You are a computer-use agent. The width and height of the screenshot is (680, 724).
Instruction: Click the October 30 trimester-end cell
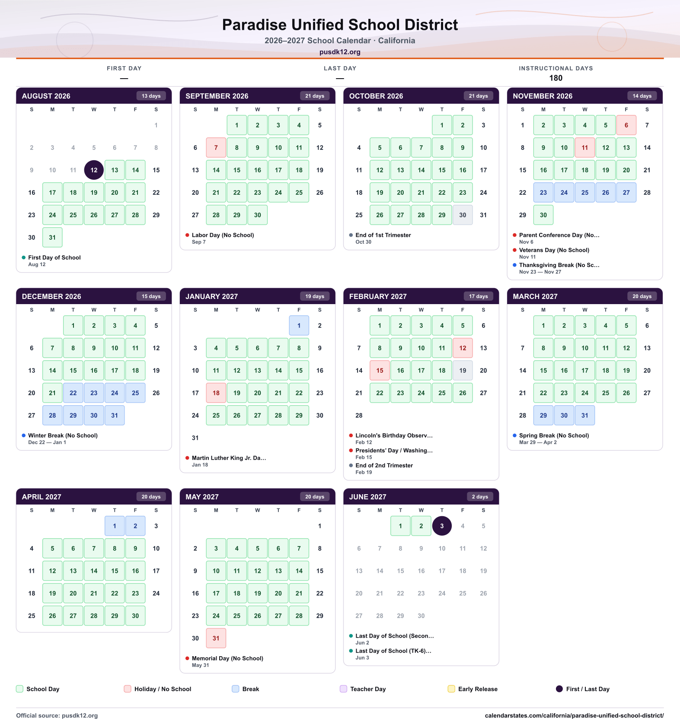pyautogui.click(x=463, y=215)
